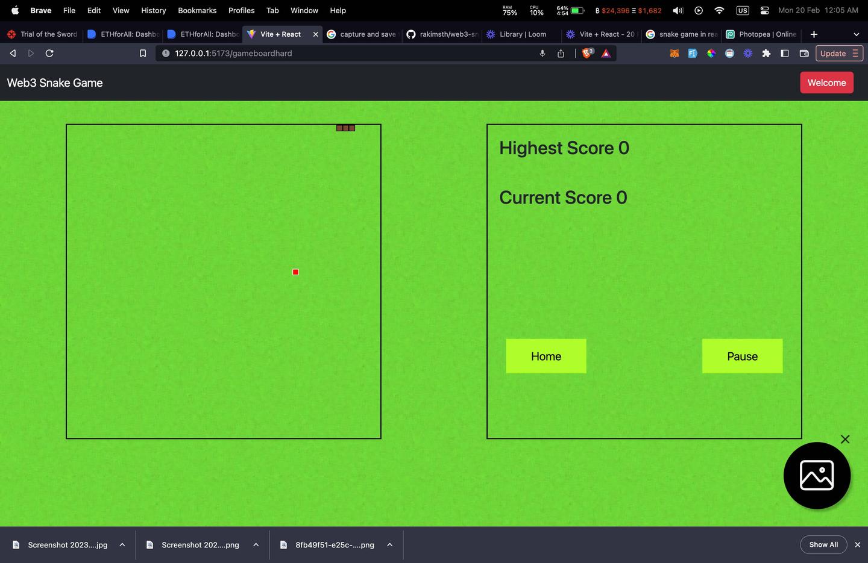Click the battery status icon

pyautogui.click(x=577, y=10)
